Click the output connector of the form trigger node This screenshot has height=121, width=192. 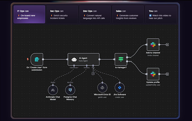43,59
